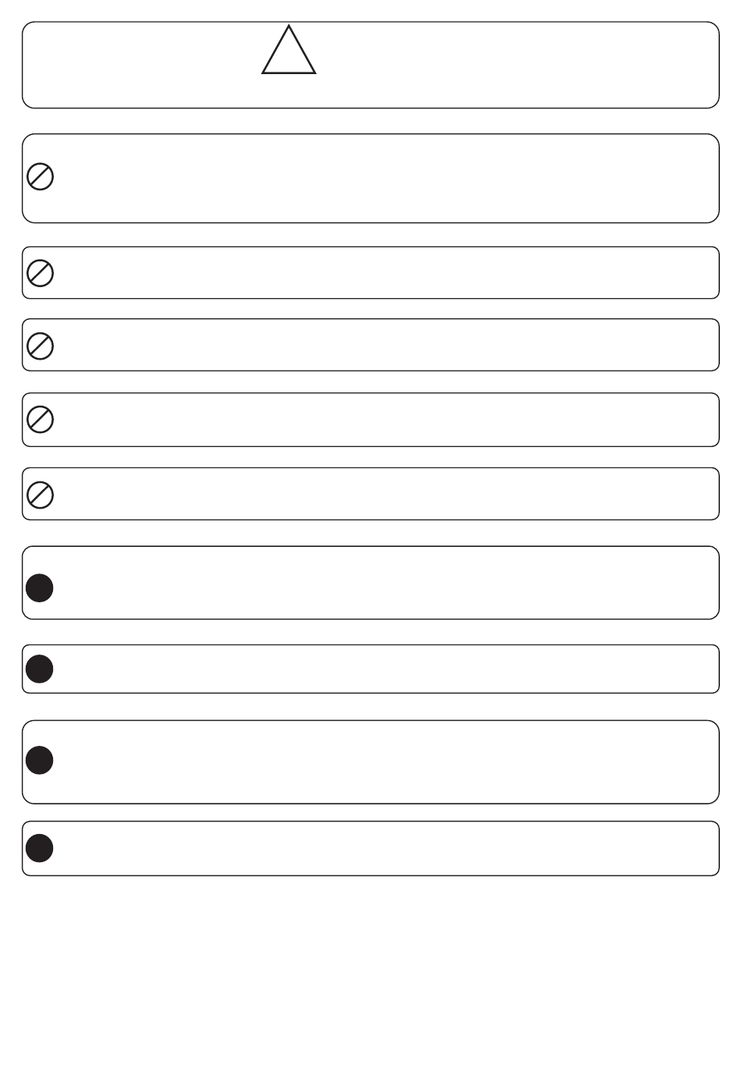Click the first solid black circle
This screenshot has width=741, height=1079.
click(x=40, y=588)
